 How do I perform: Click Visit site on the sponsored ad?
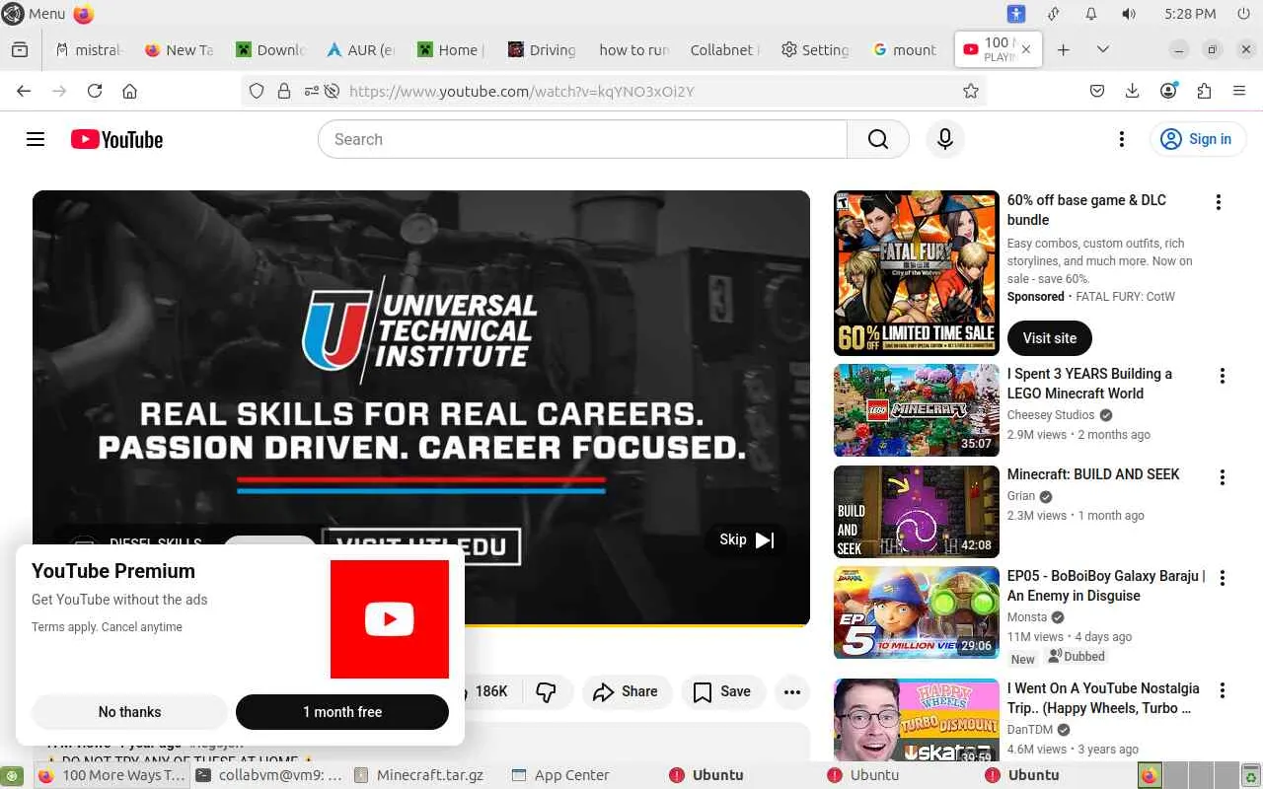(x=1050, y=338)
